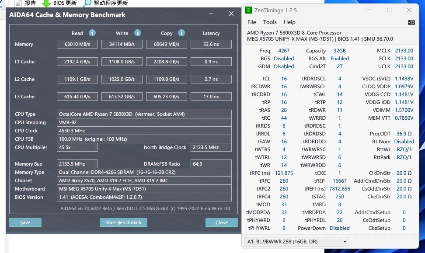Open the Tools menu in ZenTimings

pos(270,22)
